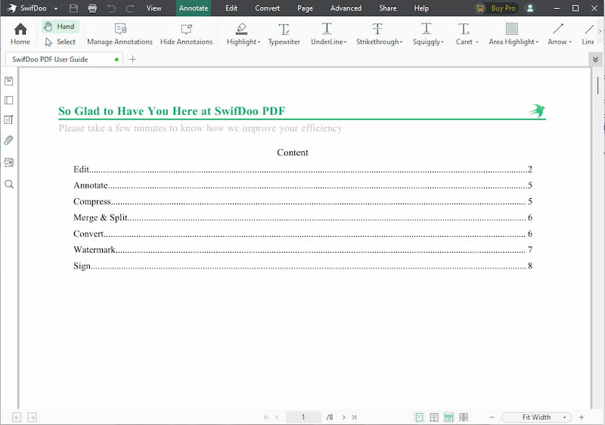
Task: Add a new tab with plus button
Action: click(132, 60)
